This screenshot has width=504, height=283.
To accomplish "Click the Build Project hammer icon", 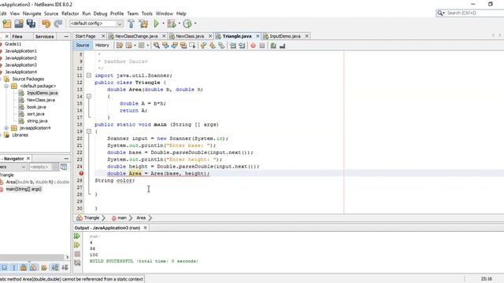I will pyautogui.click(x=132, y=24).
